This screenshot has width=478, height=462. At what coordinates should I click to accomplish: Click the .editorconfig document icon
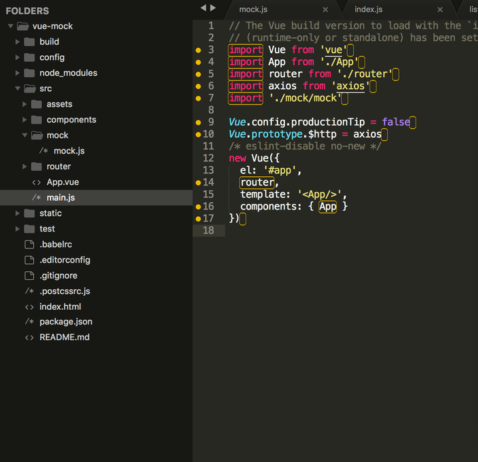pos(29,260)
